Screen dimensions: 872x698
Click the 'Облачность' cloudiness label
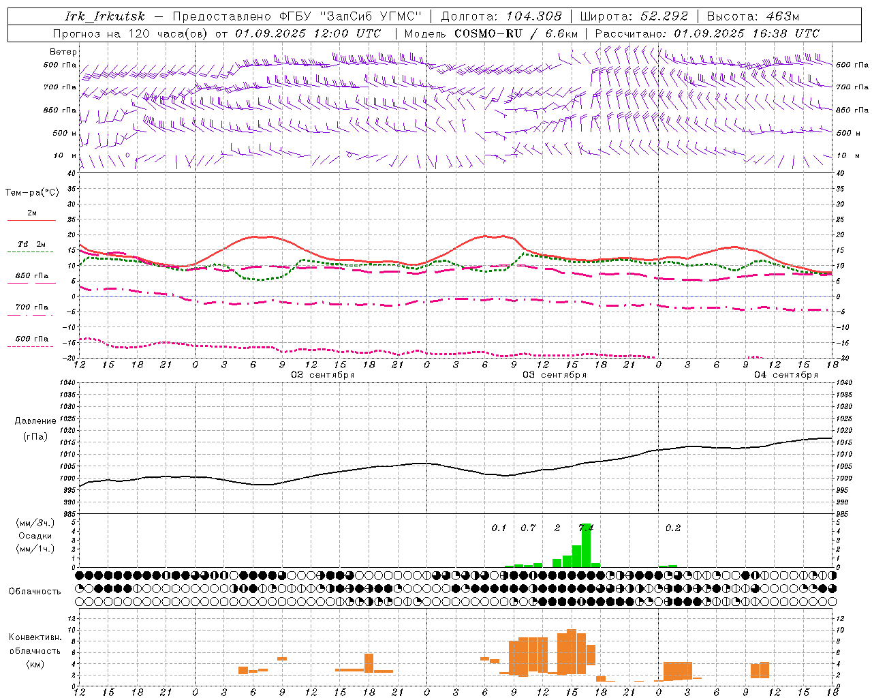click(x=35, y=592)
